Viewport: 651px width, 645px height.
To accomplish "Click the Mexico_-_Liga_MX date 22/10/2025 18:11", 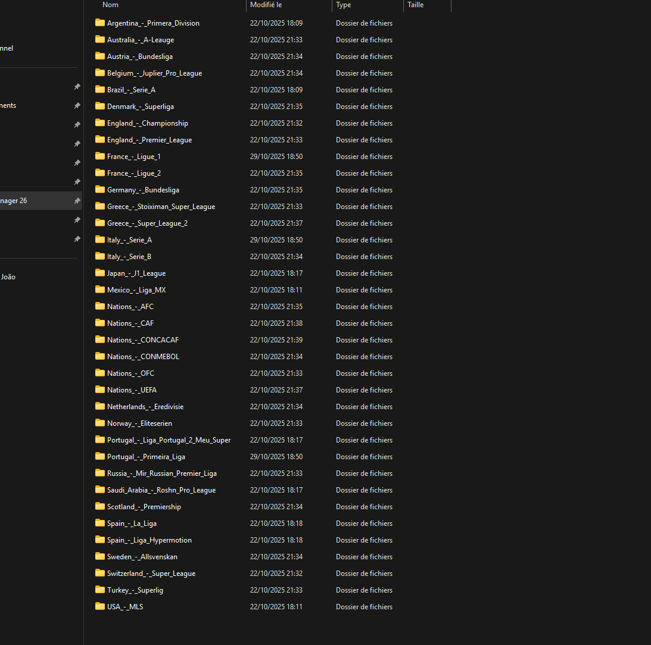I will [x=276, y=289].
